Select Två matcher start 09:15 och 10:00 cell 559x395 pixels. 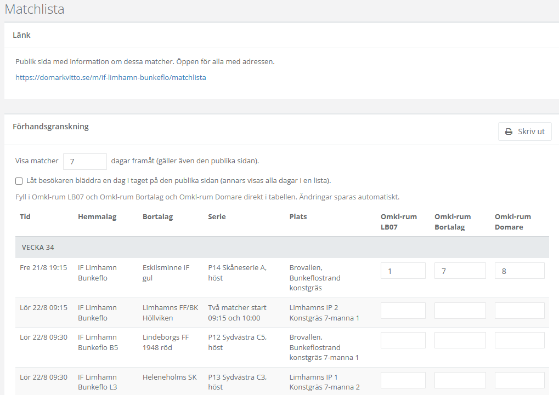coord(238,313)
